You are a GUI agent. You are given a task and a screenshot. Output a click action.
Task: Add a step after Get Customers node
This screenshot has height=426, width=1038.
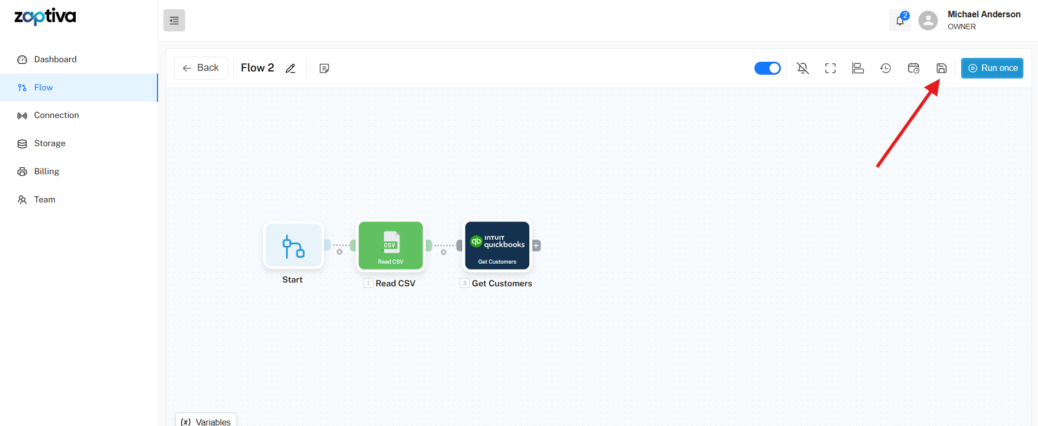tap(536, 246)
